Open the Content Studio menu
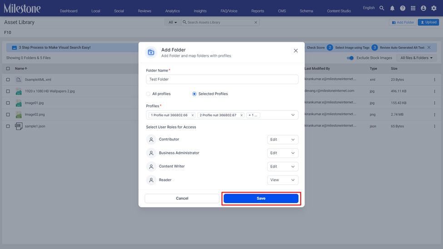The width and height of the screenshot is (443, 249). pos(339,11)
